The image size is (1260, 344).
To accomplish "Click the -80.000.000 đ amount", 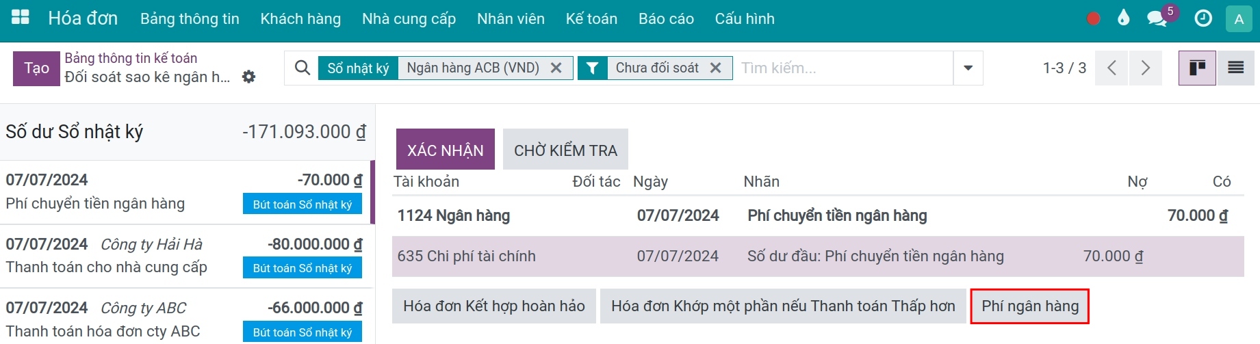I will coord(315,244).
